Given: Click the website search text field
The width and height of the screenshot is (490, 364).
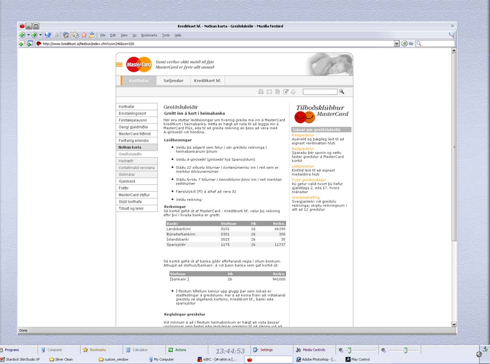Looking at the screenshot, I should tap(320, 91).
